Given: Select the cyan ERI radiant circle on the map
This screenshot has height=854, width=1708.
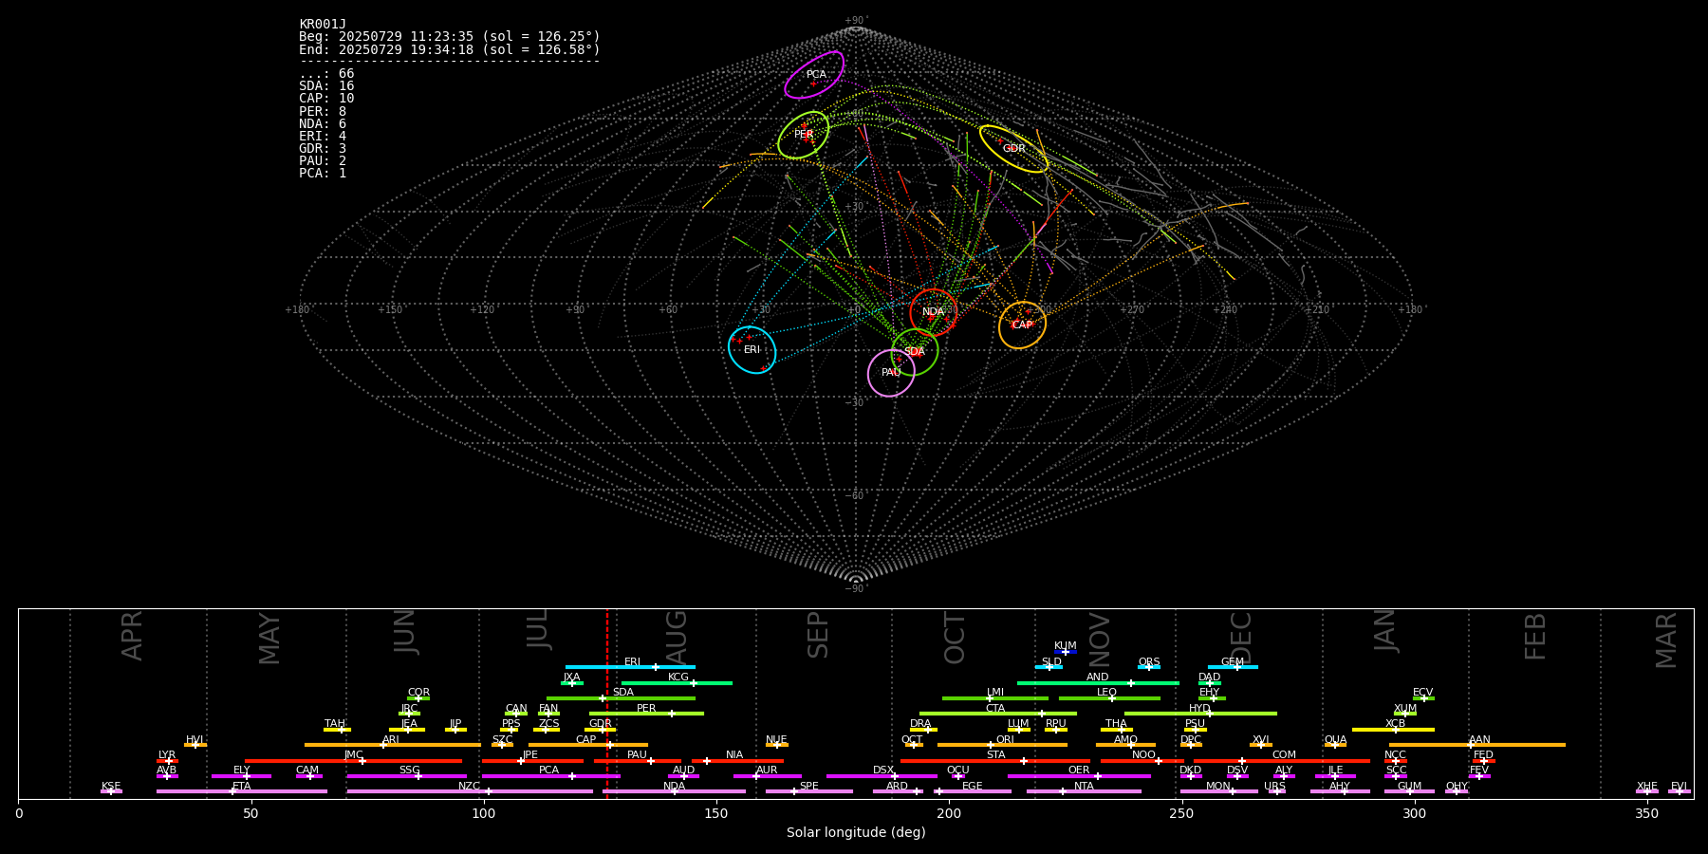Looking at the screenshot, I should (x=752, y=350).
